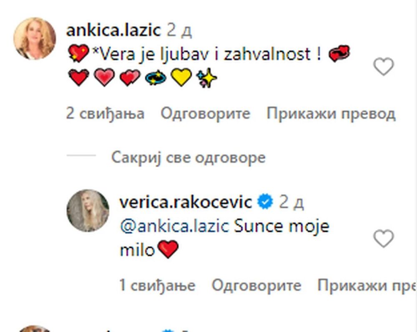This screenshot has height=332, width=417.
Task: Click the timestamp beside ankica.lazic's name
Action: pyautogui.click(x=179, y=30)
